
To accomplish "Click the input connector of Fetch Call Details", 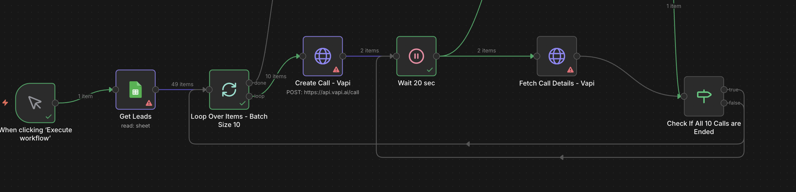I will (537, 56).
